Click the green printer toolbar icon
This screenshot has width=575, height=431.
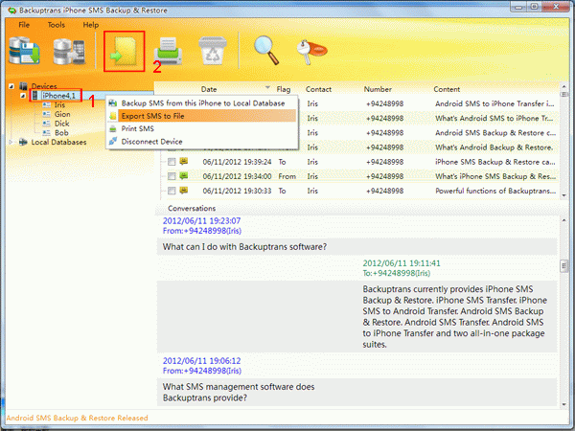click(x=168, y=51)
